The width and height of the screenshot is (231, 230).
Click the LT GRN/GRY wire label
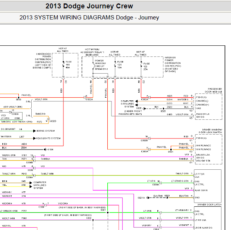(x=182, y=210)
